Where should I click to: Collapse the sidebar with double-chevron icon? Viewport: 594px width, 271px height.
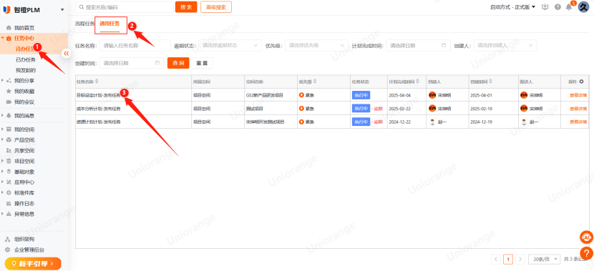point(66,54)
